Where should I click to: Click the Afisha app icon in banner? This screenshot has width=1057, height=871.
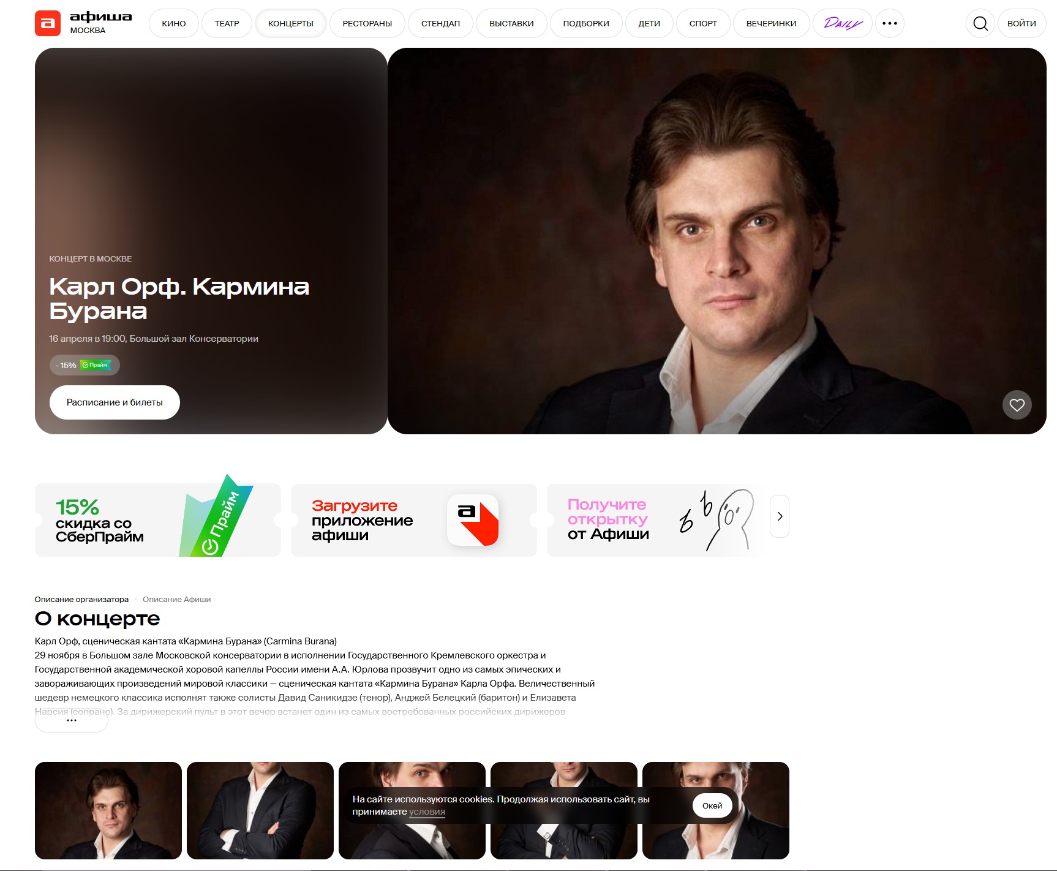tap(473, 520)
